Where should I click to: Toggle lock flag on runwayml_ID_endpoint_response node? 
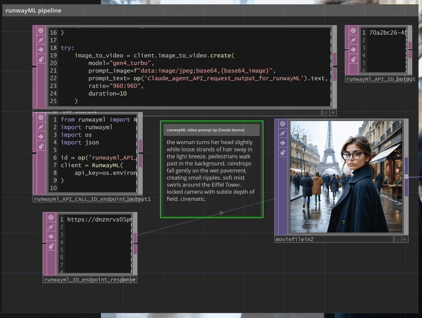(x=51, y=246)
